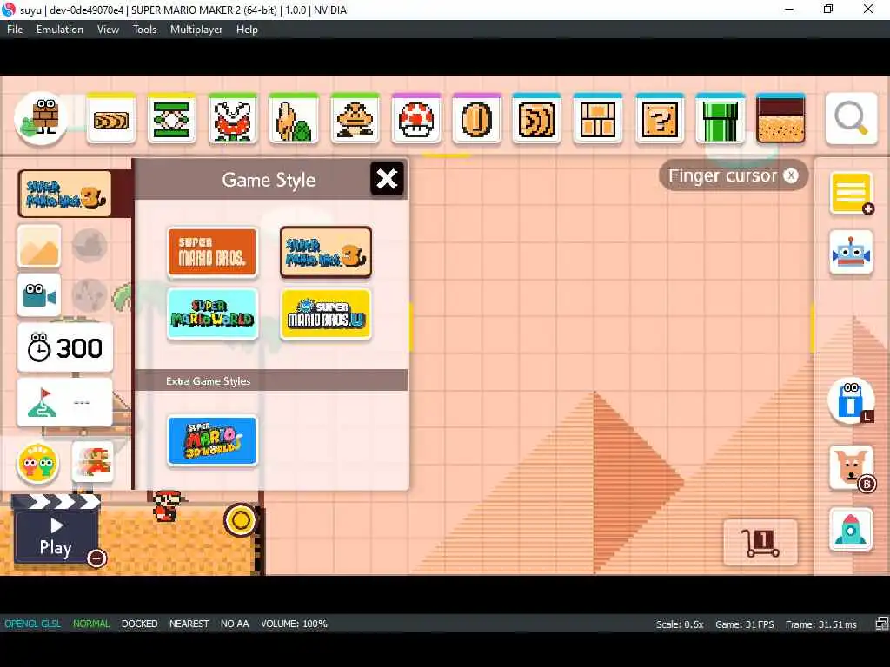Viewport: 890px width, 667px height.
Task: Choose the Ground terrain tile
Action: tap(780, 119)
